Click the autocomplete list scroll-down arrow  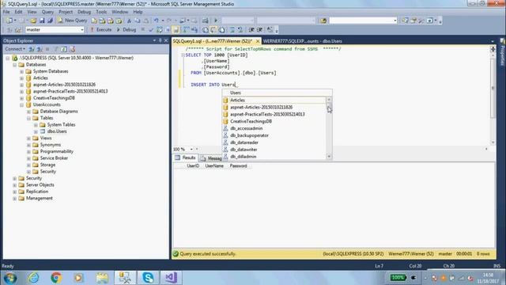pyautogui.click(x=329, y=157)
